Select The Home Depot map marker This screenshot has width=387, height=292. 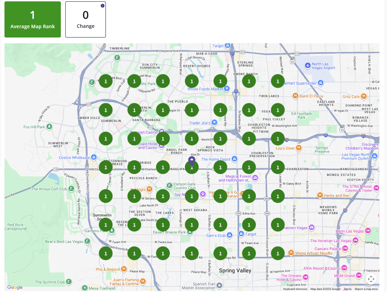tap(234, 159)
